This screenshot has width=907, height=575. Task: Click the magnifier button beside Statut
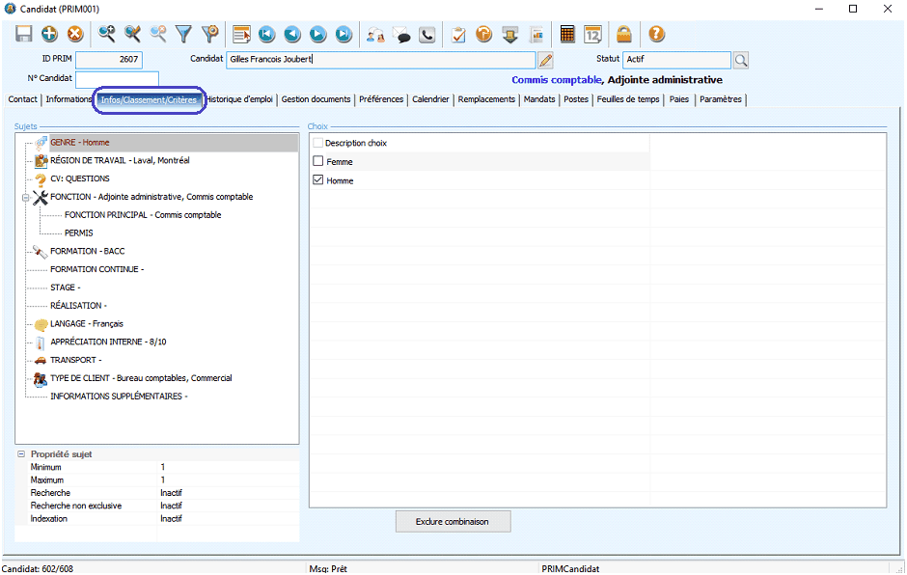coord(740,60)
